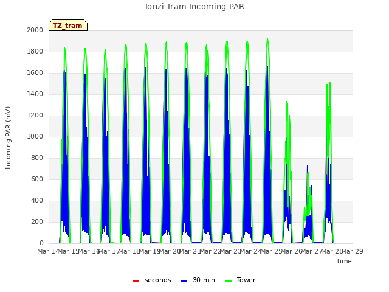
Task: Click the 1400 y-axis tick label
Action: 35,94
